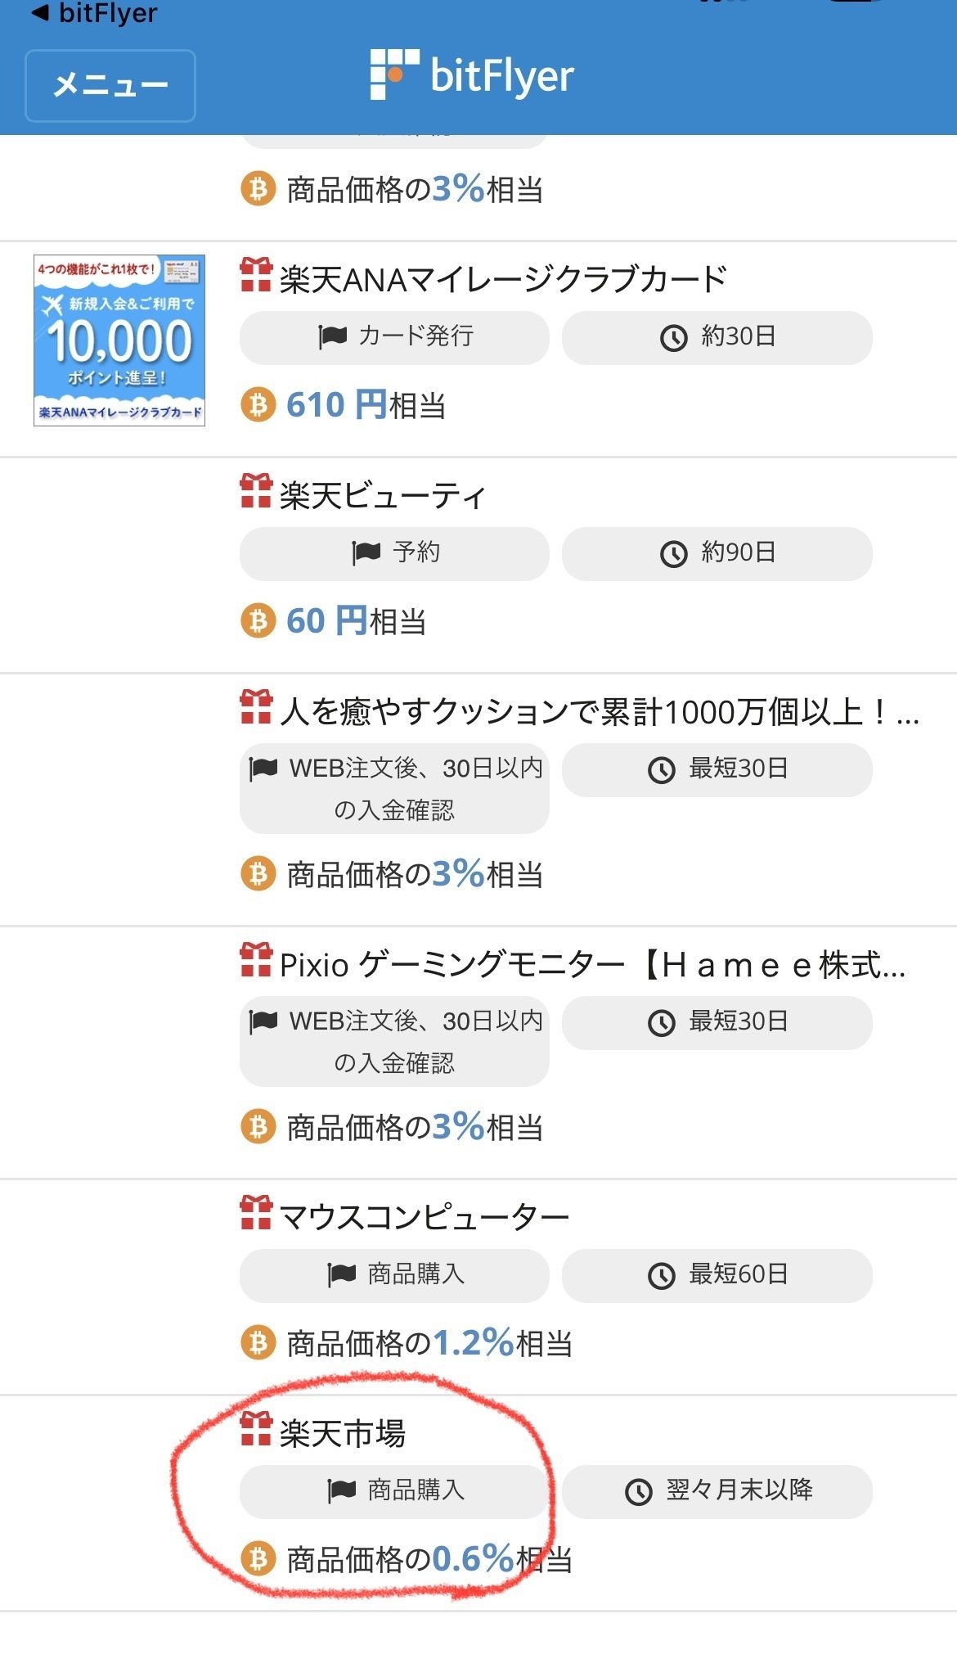Tap the 予約 pill under 楽天ビューティ
Screen dimensions: 957x1668
(394, 553)
